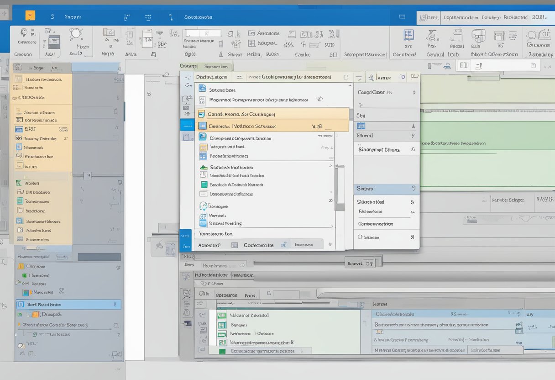Expand the collapsed group above the spreadsheet grid
The width and height of the screenshot is (555, 380).
(363, 262)
